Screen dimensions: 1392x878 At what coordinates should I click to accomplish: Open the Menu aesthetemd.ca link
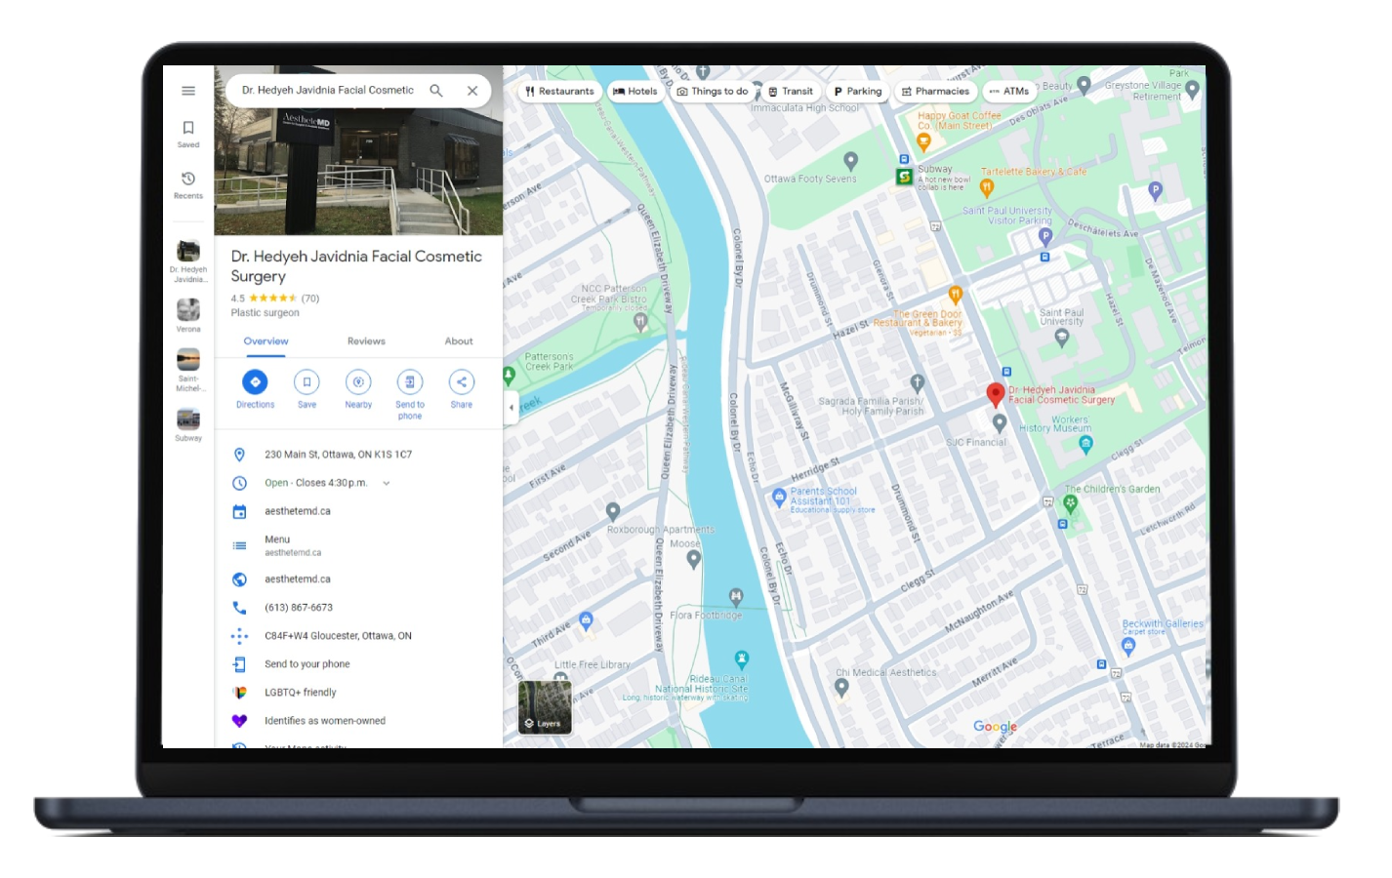click(293, 545)
